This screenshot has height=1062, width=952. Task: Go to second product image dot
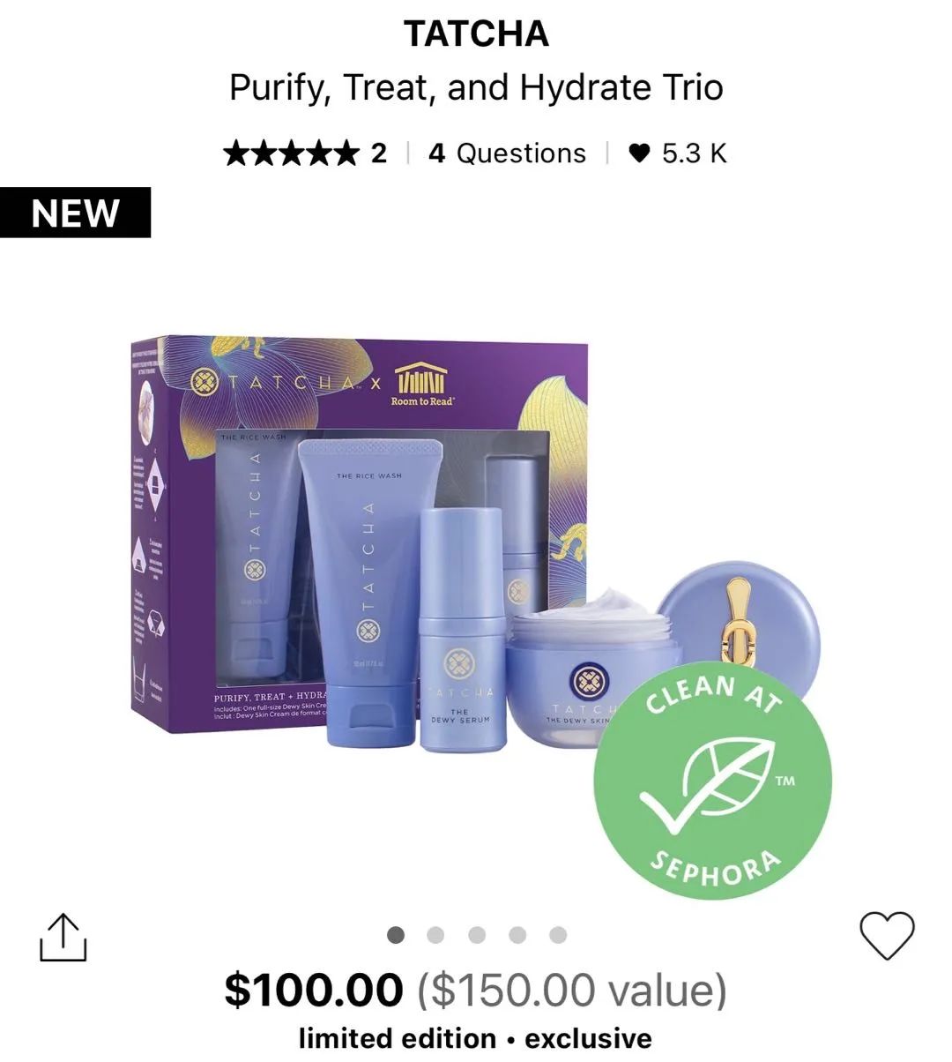coord(435,935)
